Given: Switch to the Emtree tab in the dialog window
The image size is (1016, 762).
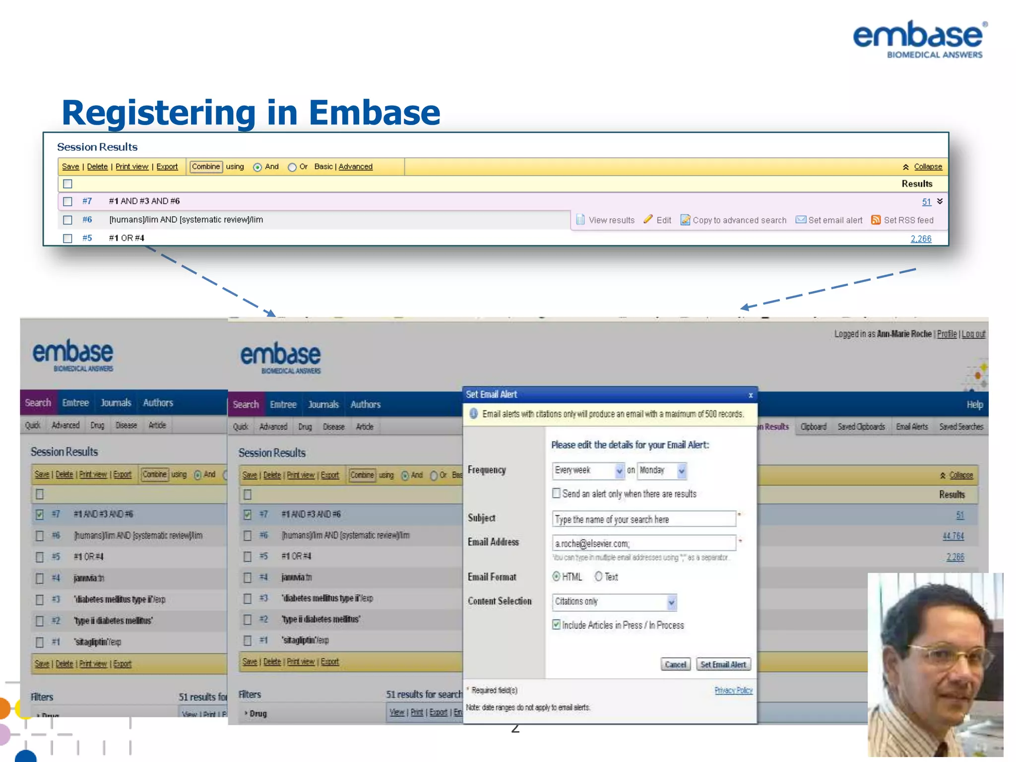Looking at the screenshot, I should point(283,405).
